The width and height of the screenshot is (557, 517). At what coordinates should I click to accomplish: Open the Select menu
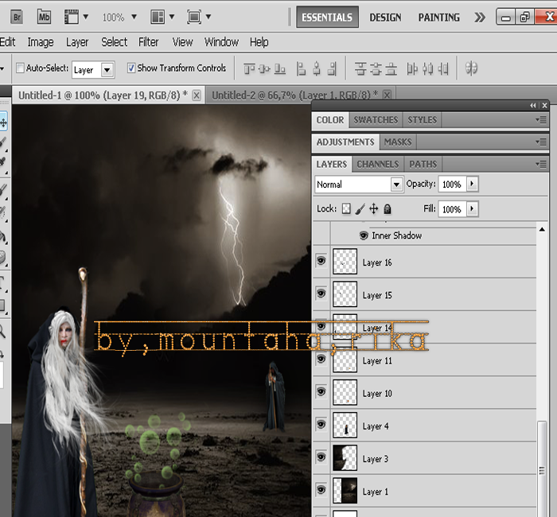(114, 42)
